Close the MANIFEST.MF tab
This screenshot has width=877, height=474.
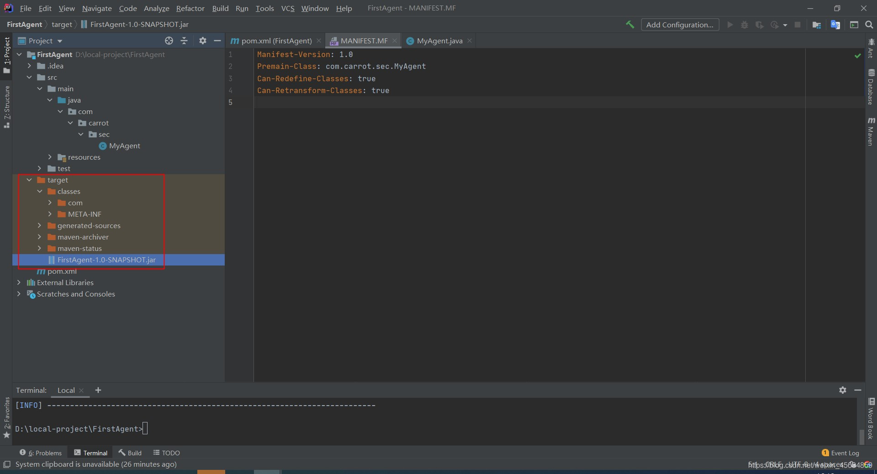(395, 41)
